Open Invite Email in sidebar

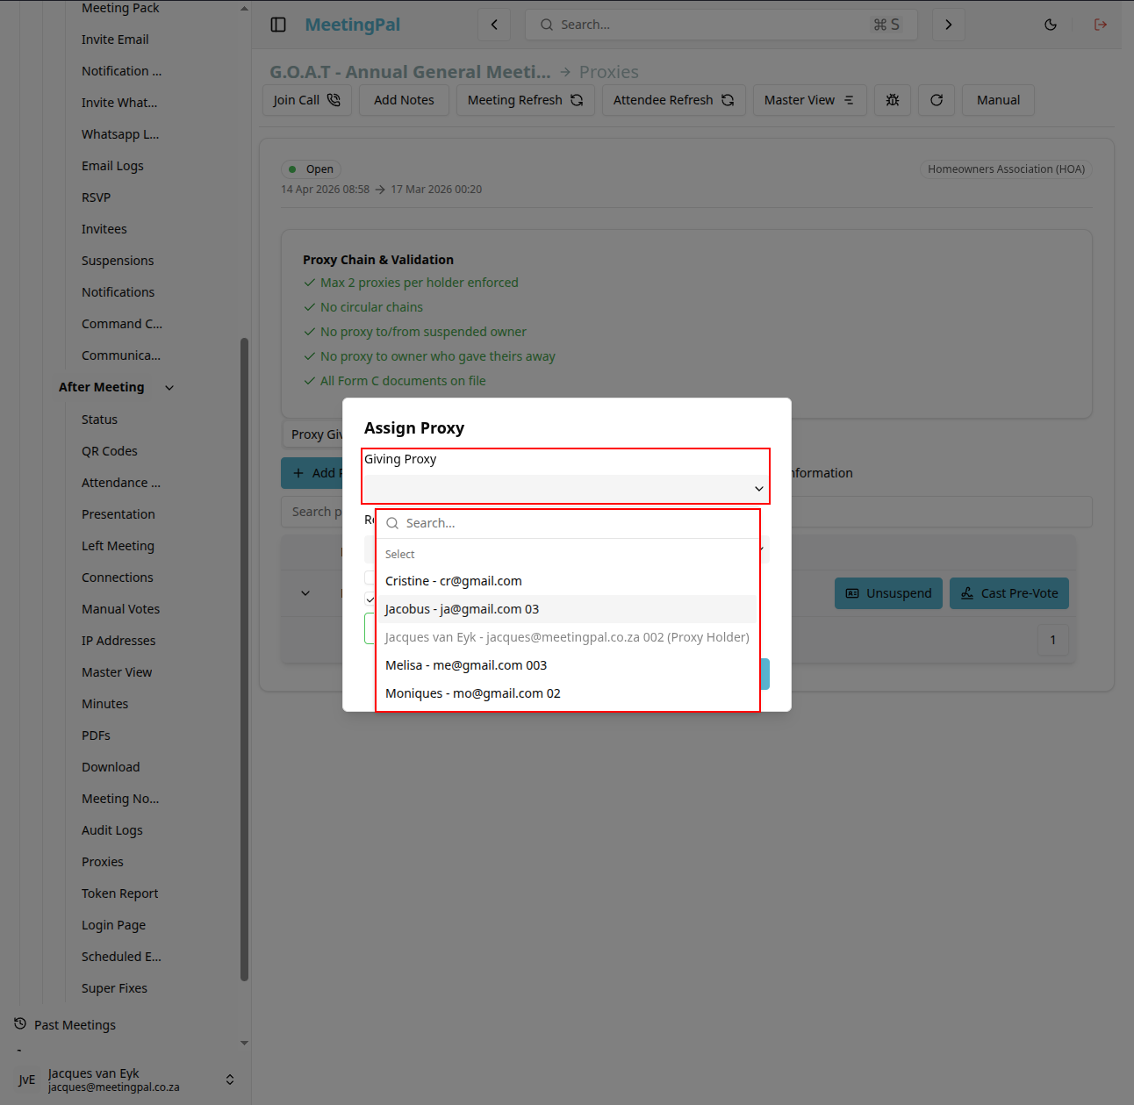[x=115, y=39]
